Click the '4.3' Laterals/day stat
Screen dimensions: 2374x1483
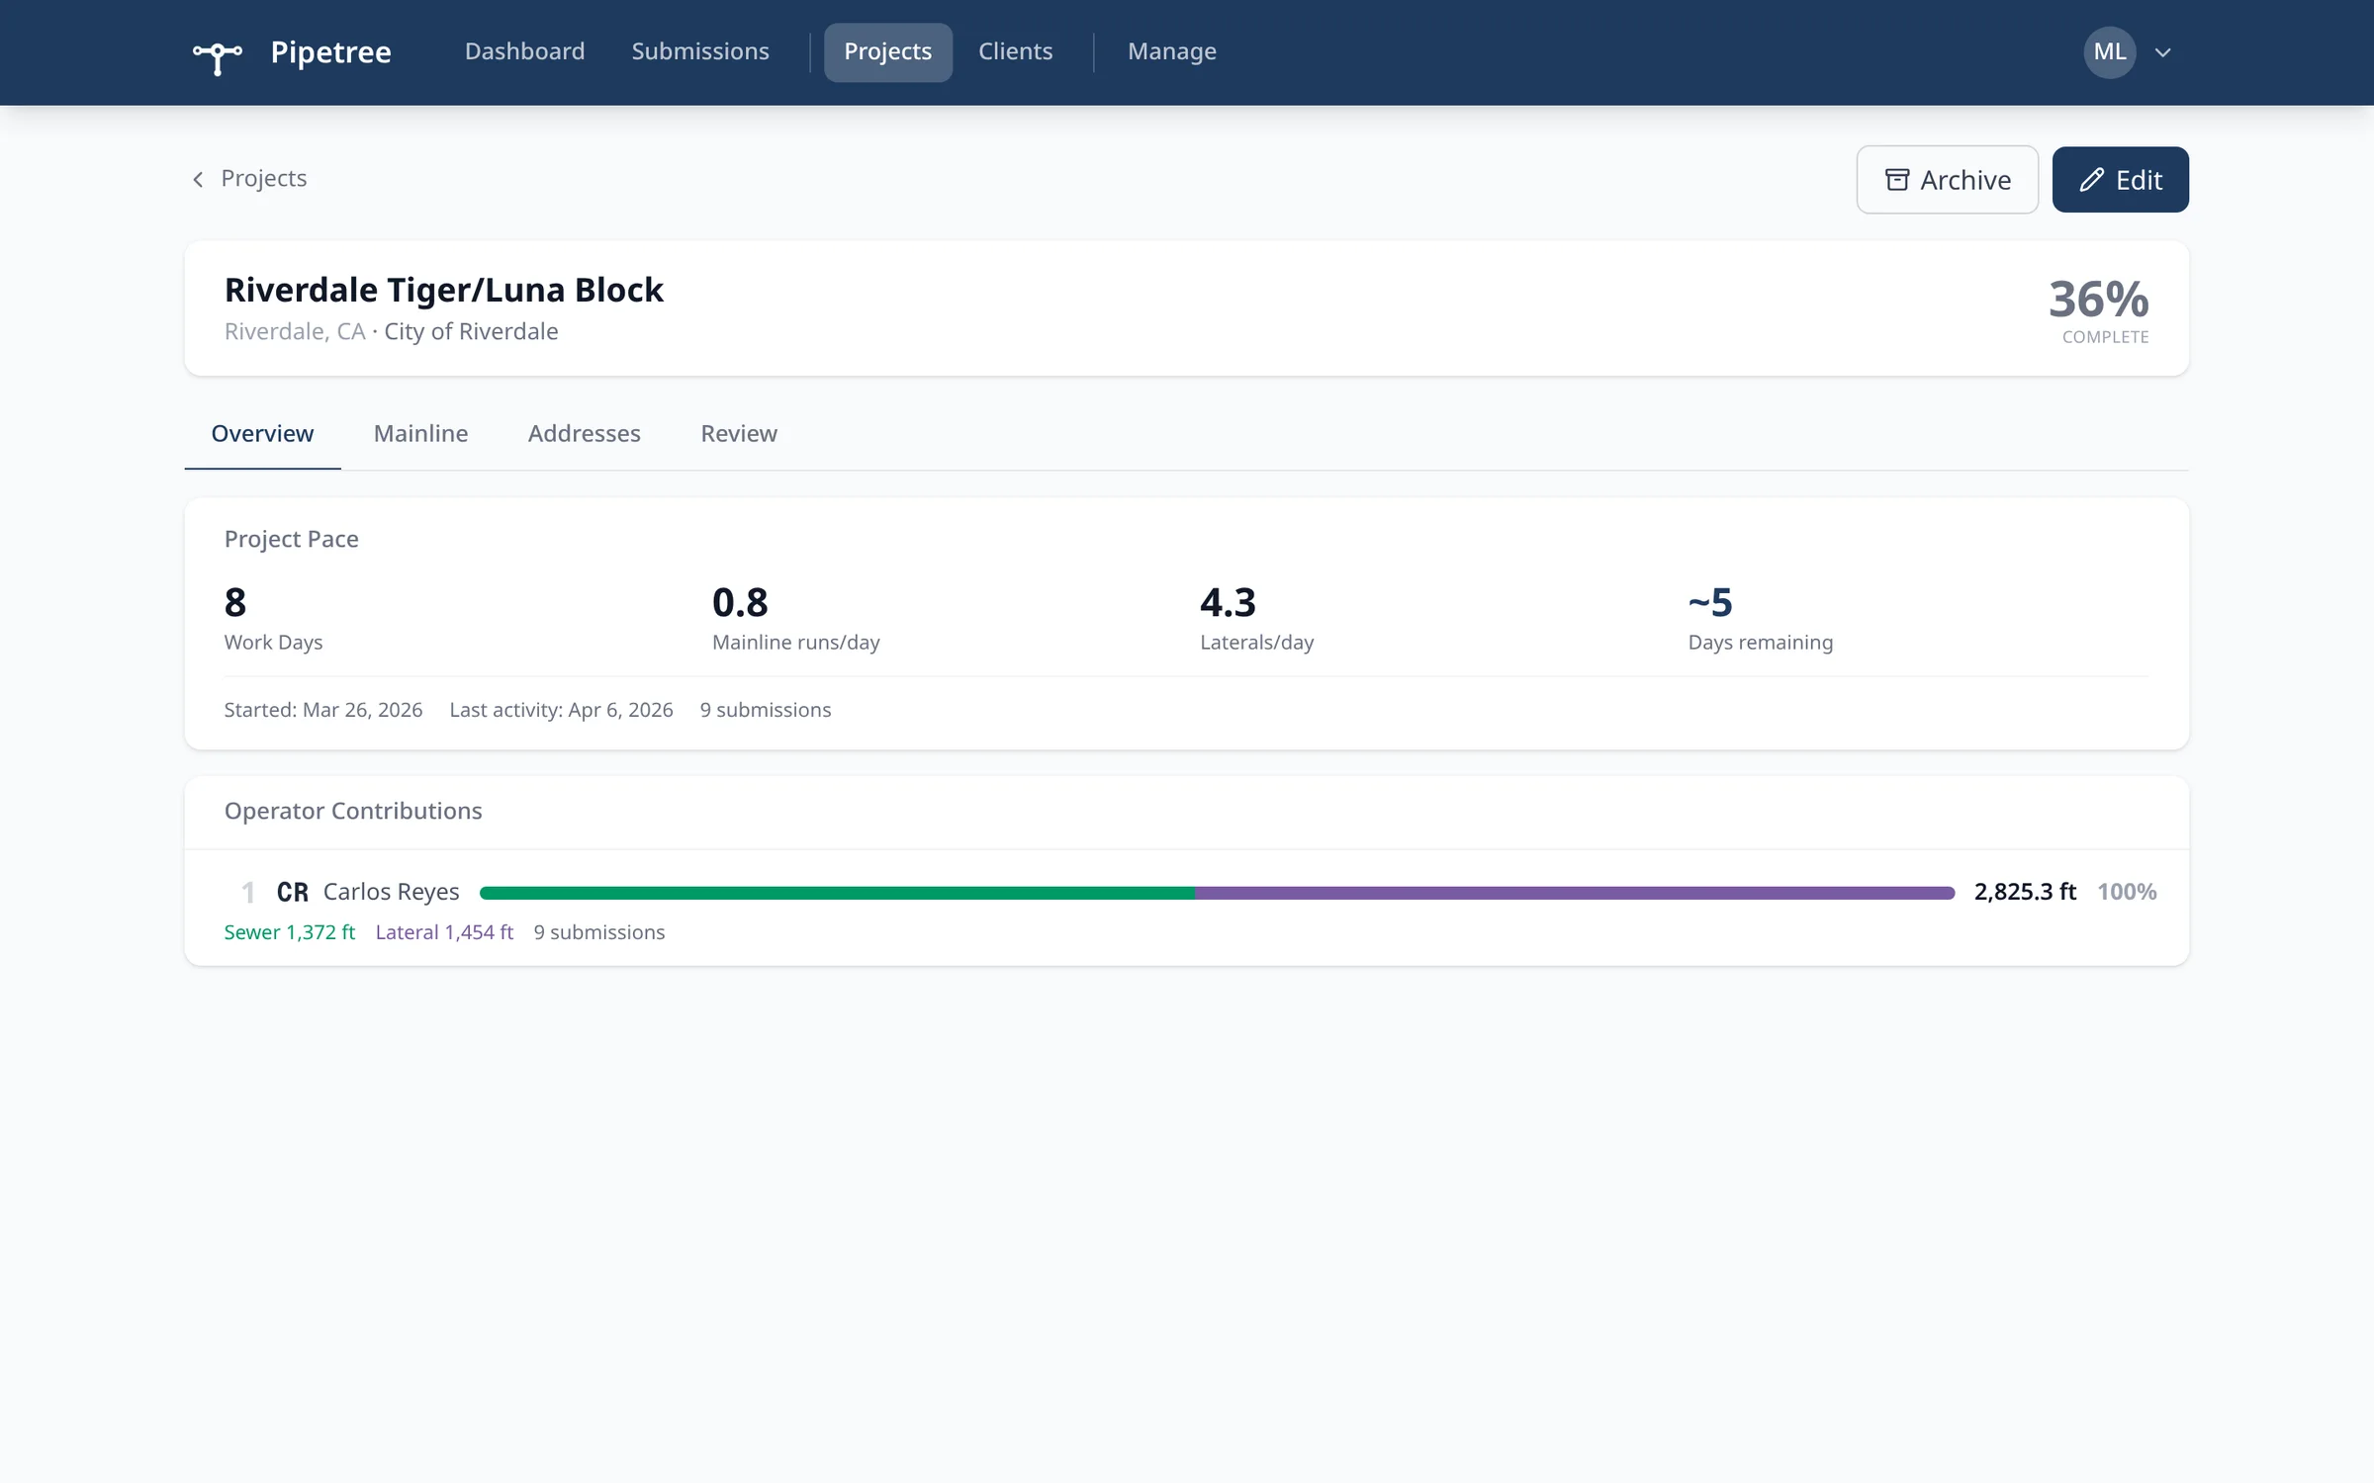(1228, 602)
